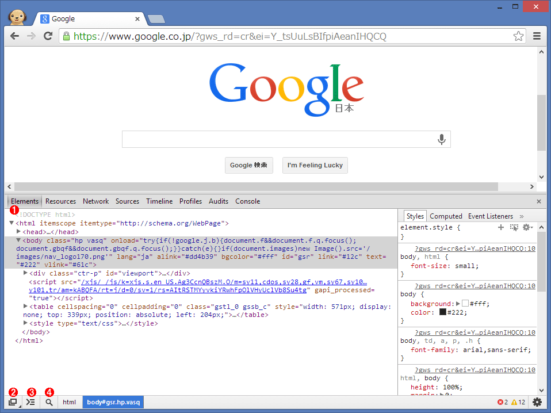Click the browser forward arrow

(31, 36)
